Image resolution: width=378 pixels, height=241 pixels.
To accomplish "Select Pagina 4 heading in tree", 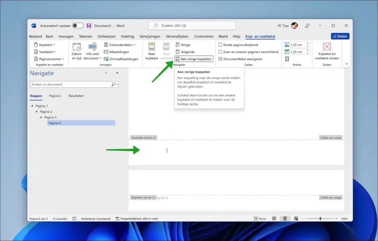I will pyautogui.click(x=81, y=123).
